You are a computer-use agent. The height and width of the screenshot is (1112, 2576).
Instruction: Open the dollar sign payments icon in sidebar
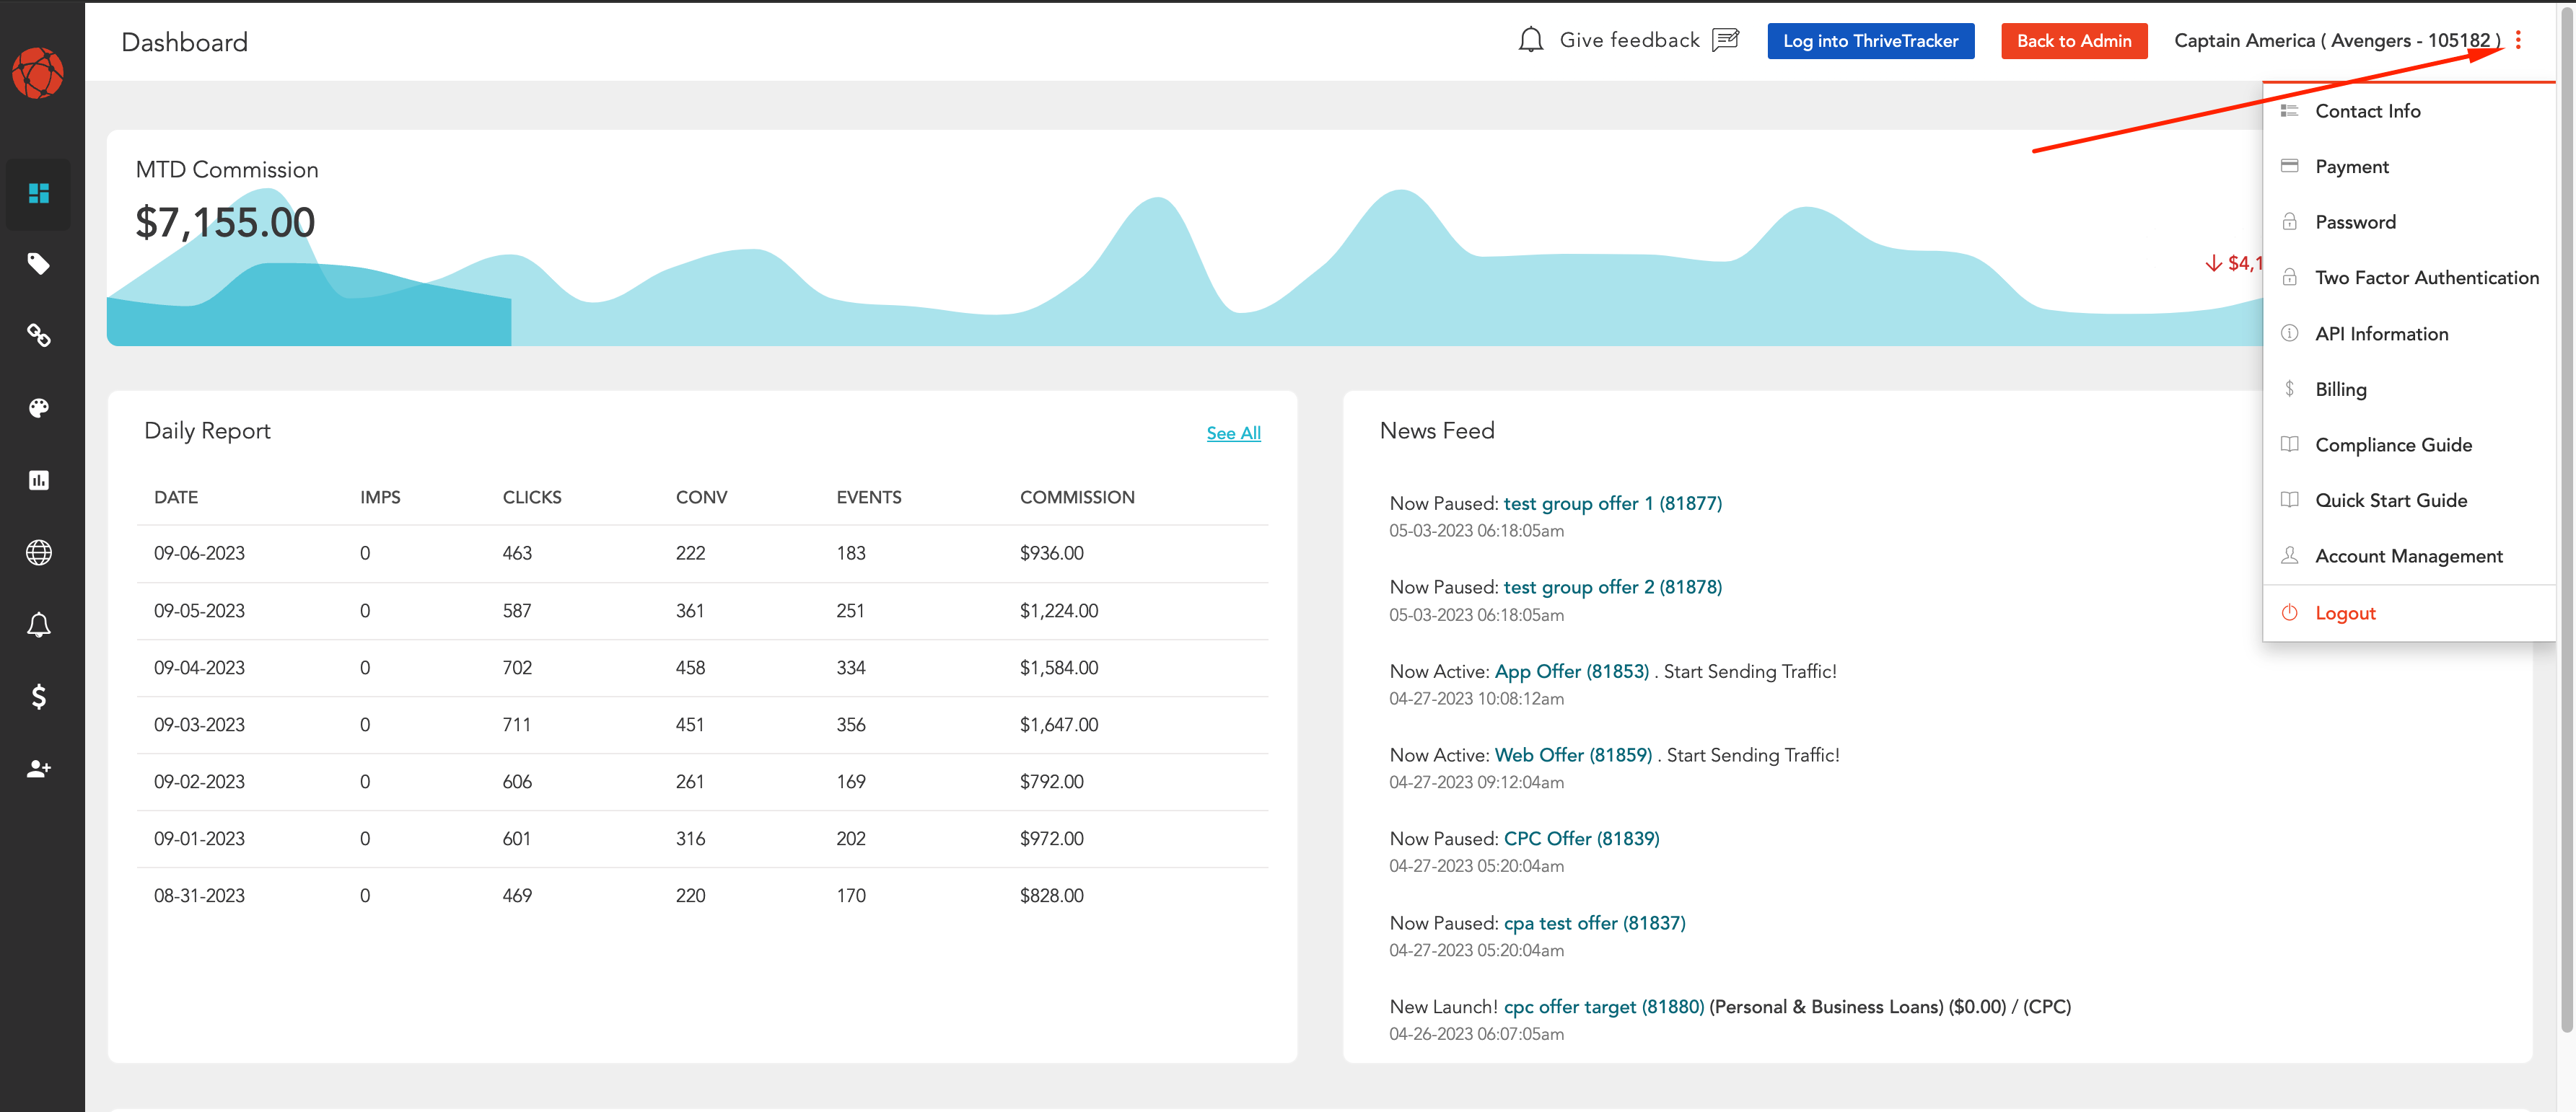click(39, 697)
